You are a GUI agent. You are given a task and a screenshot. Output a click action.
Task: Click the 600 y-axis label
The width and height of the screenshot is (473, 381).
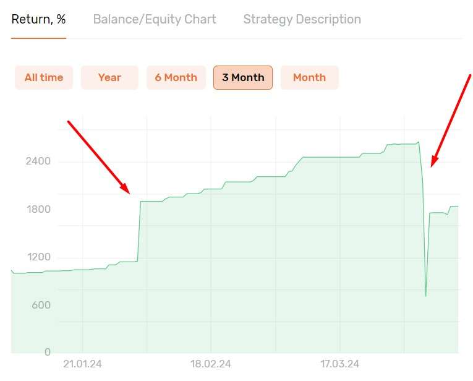click(41, 305)
